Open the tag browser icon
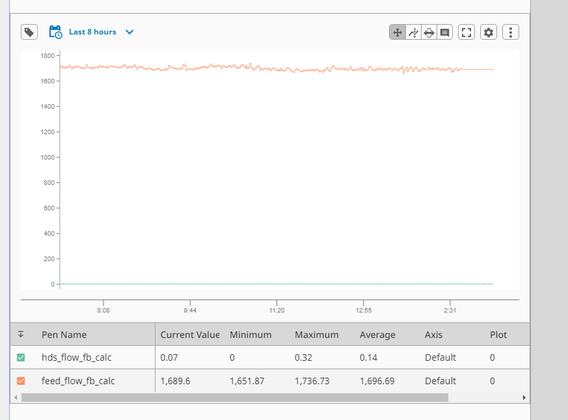Viewport: 568px width, 420px height. 29,33
